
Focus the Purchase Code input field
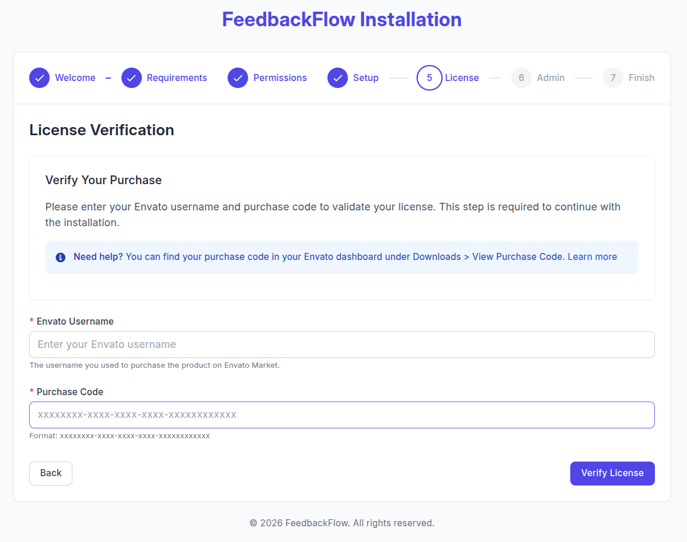click(341, 415)
